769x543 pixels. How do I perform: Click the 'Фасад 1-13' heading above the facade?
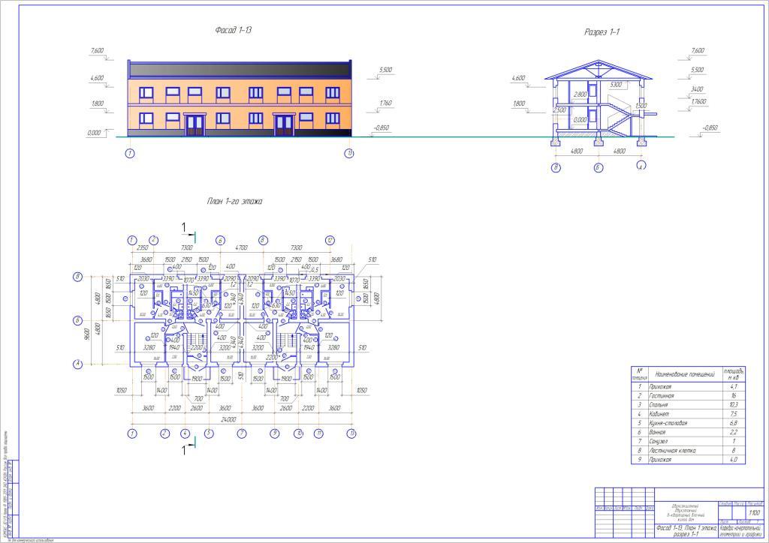click(233, 30)
